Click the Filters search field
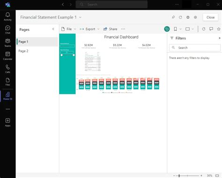222x178 pixels. pyautogui.click(x=195, y=48)
